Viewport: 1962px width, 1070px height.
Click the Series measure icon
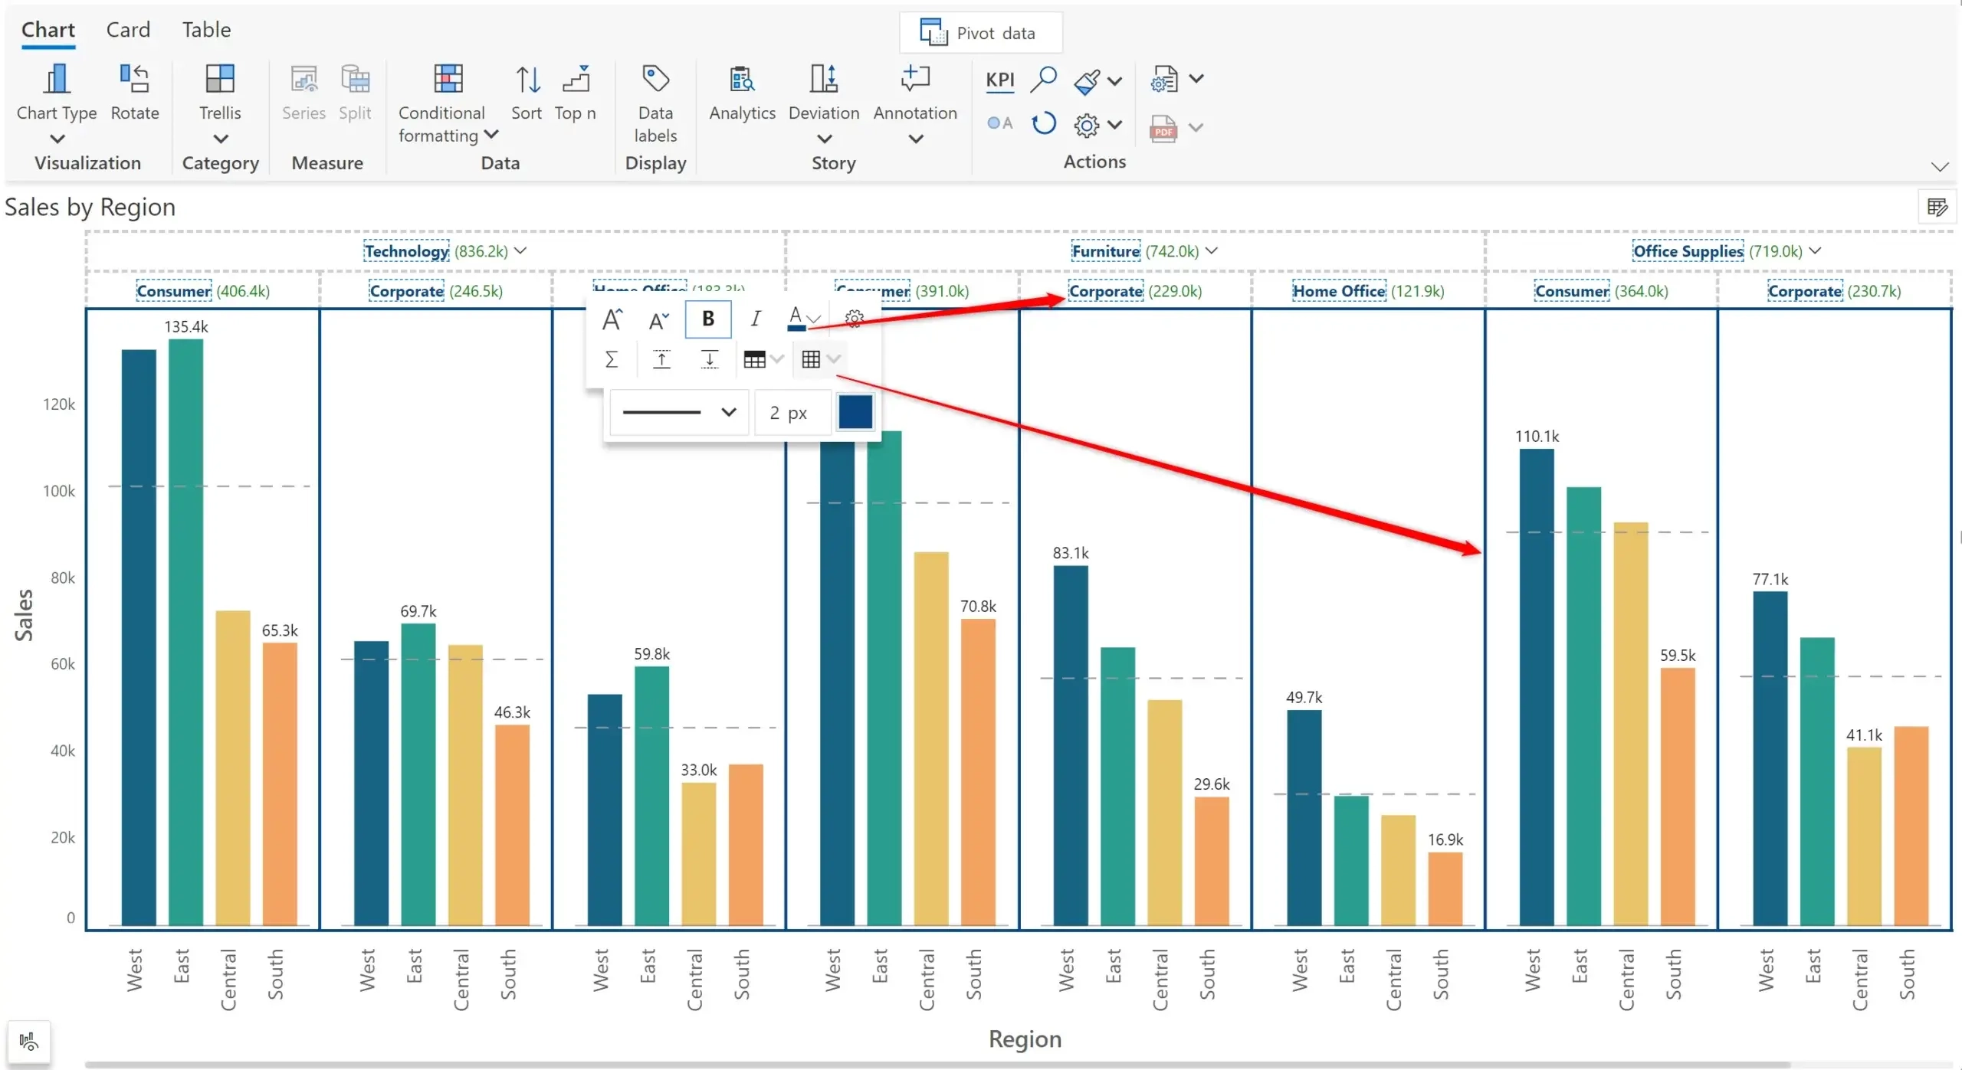[x=303, y=78]
